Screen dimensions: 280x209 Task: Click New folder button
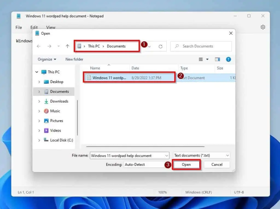[x=74, y=59]
